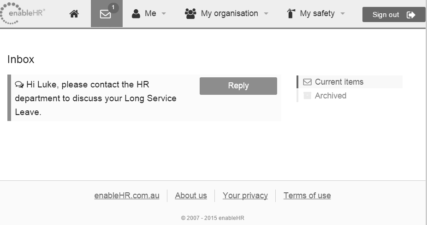Click the Sign out arrow icon
This screenshot has width=427, height=225.
point(411,15)
